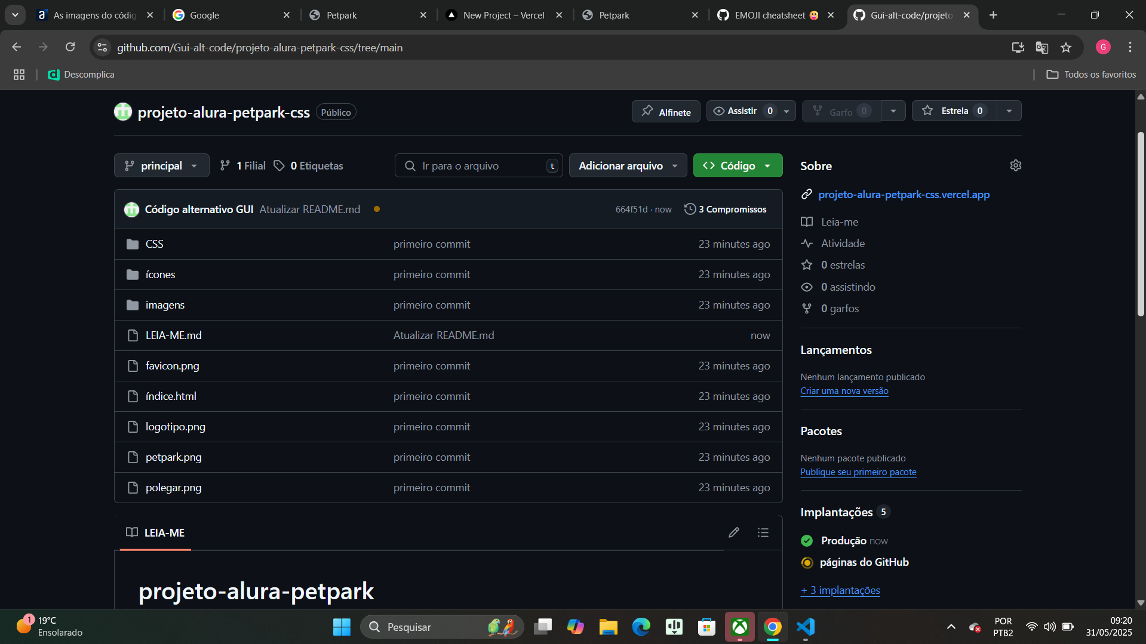Open the ícones folder
Image resolution: width=1146 pixels, height=644 pixels.
click(x=160, y=275)
